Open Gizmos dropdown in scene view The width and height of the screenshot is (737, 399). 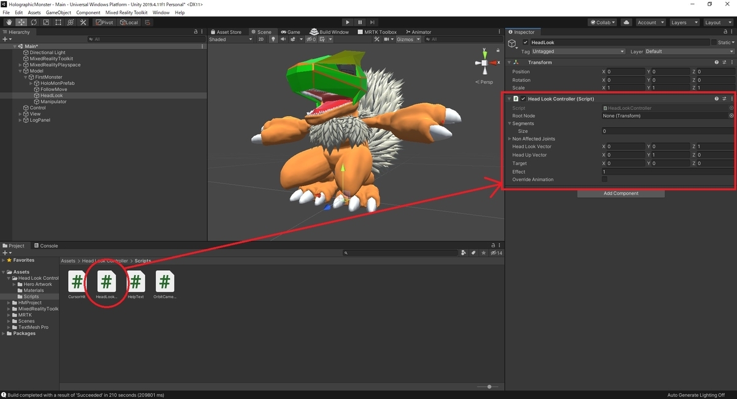point(408,39)
